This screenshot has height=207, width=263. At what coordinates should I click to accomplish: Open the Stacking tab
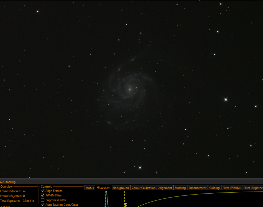(x=180, y=188)
